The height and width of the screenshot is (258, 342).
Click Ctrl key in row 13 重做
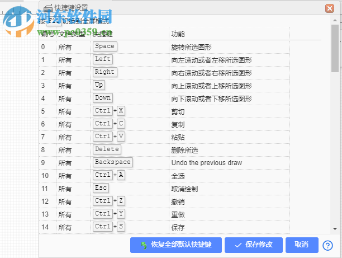click(103, 214)
